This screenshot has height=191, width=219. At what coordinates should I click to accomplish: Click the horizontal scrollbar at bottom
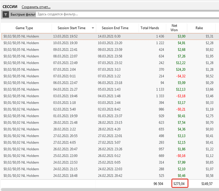(x=110, y=190)
